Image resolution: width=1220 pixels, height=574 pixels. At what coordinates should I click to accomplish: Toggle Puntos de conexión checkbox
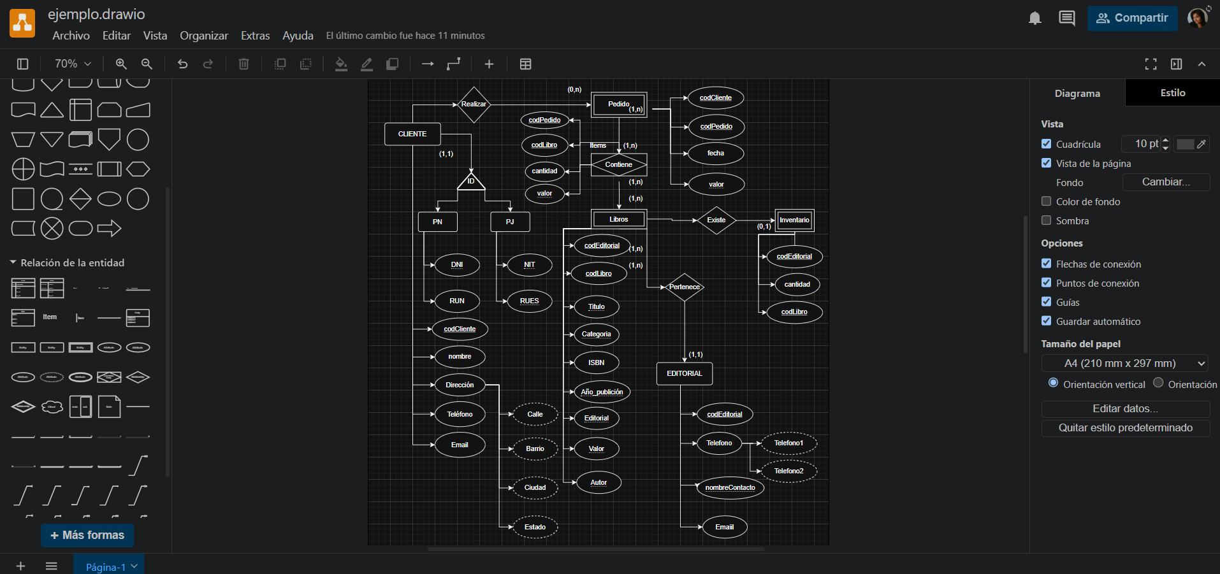[x=1046, y=283]
